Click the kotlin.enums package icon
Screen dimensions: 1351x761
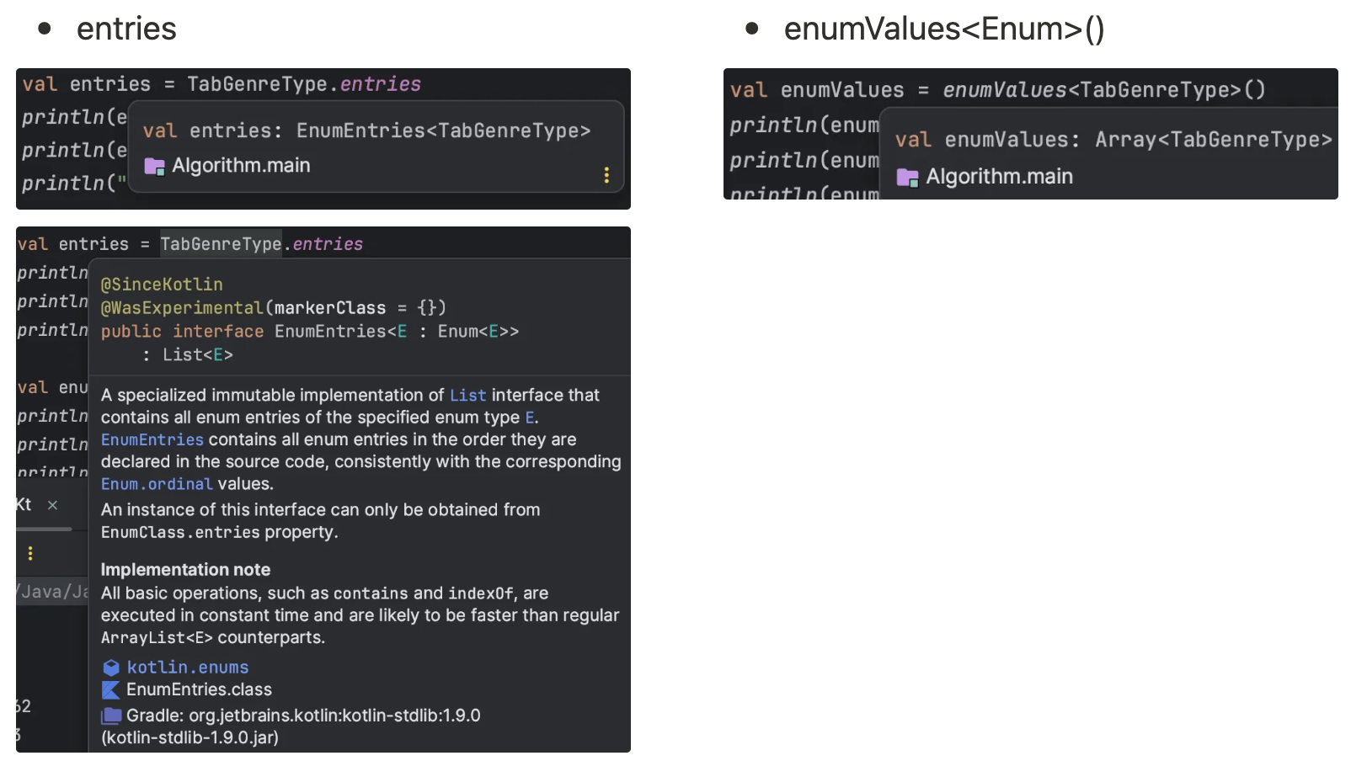pyautogui.click(x=111, y=668)
